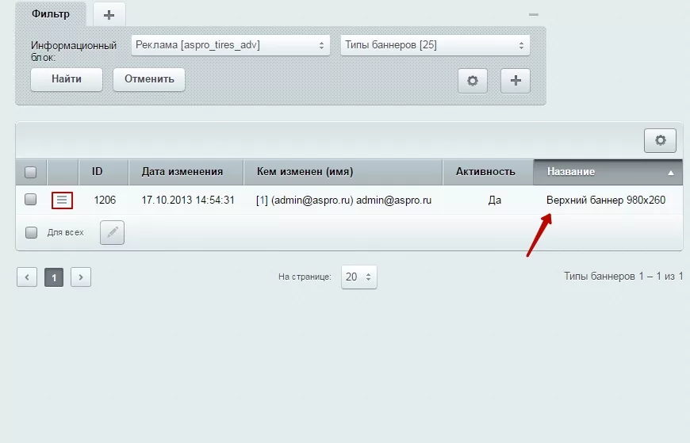690x443 pixels.
Task: Switch to the Фильтр tab
Action: [51, 13]
